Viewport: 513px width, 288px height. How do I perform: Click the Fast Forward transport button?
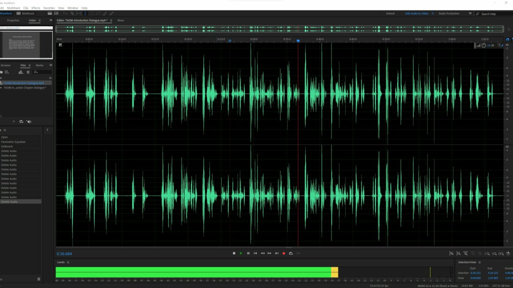click(x=269, y=253)
